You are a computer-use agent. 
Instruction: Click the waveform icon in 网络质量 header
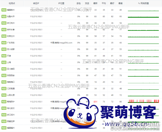click(x=139, y=3)
